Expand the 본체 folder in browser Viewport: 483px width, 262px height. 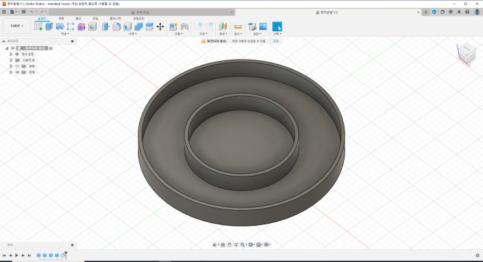(11, 72)
